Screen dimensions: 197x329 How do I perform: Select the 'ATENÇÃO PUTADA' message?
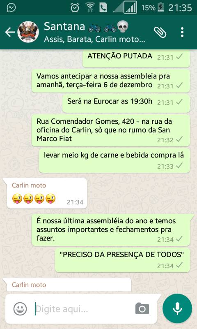[x=136, y=58]
